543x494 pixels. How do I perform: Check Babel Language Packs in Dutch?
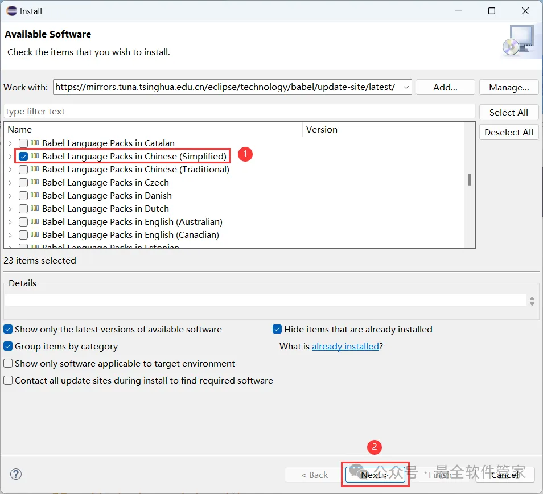23,209
